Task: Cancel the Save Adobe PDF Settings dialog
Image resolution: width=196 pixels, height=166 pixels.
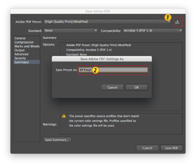Action: click(112, 87)
